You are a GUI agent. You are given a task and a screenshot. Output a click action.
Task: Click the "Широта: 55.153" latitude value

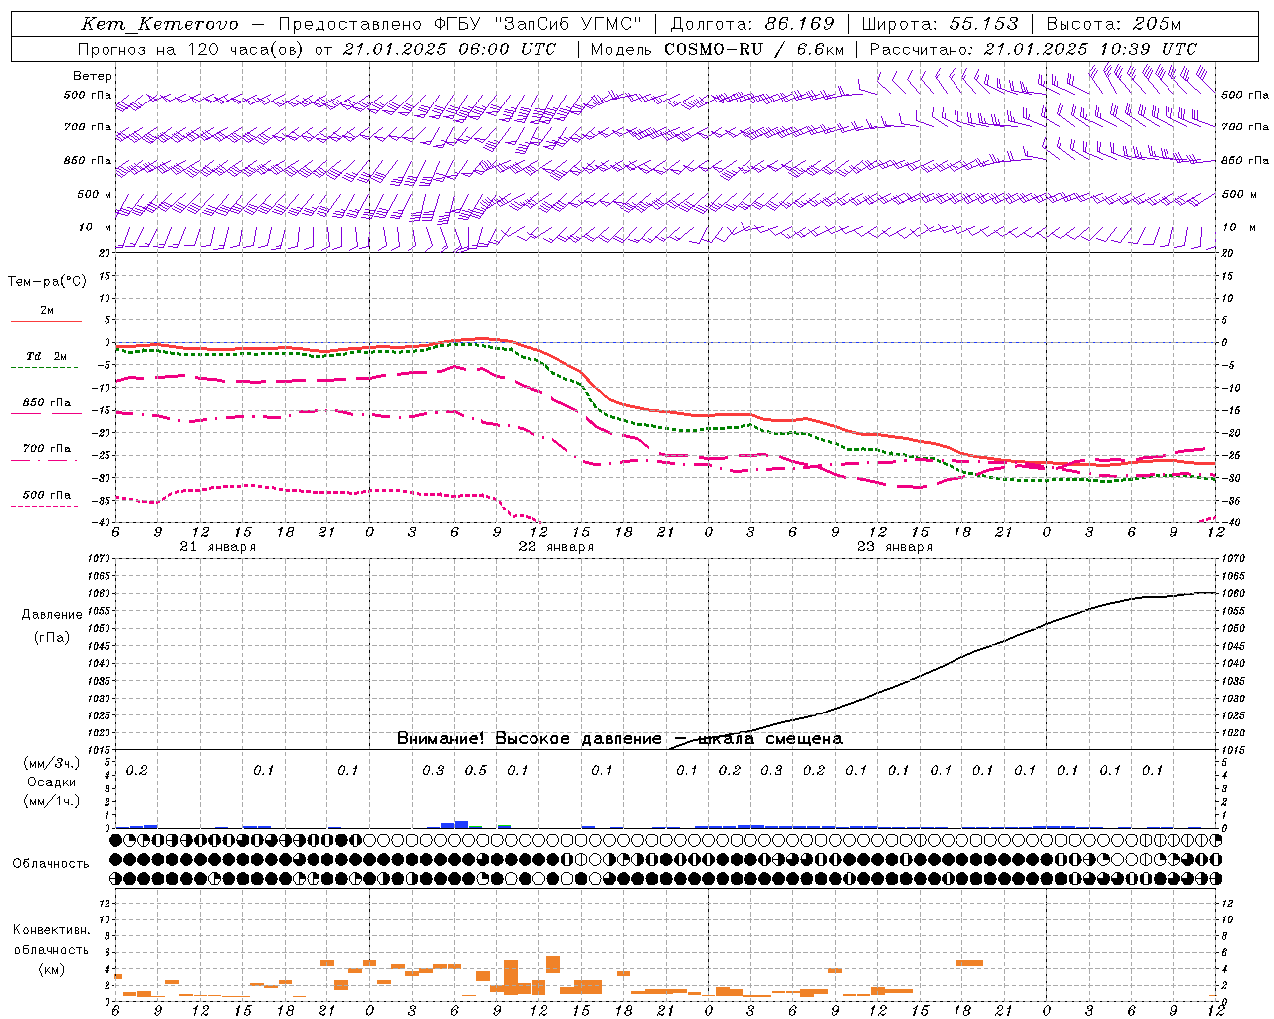point(941,24)
